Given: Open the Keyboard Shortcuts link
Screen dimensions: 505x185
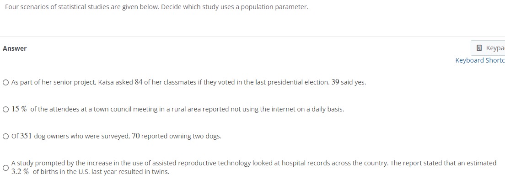Looking at the screenshot, I should pyautogui.click(x=480, y=60).
